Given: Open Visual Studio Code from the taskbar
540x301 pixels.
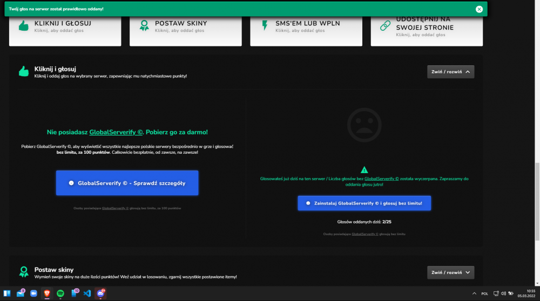Looking at the screenshot, I should click(x=87, y=293).
